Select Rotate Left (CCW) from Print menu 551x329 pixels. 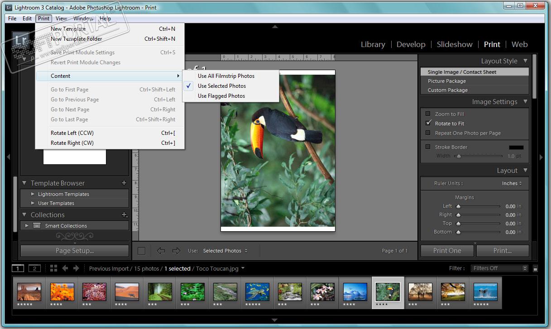coord(72,133)
